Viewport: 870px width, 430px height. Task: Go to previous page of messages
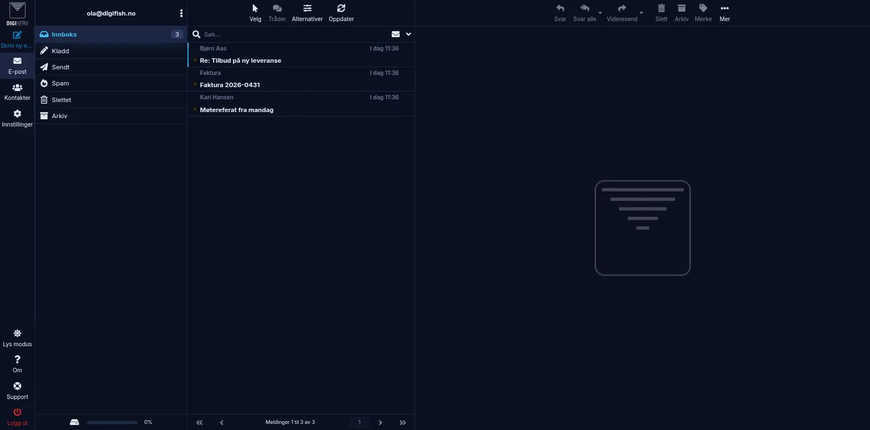coord(221,422)
